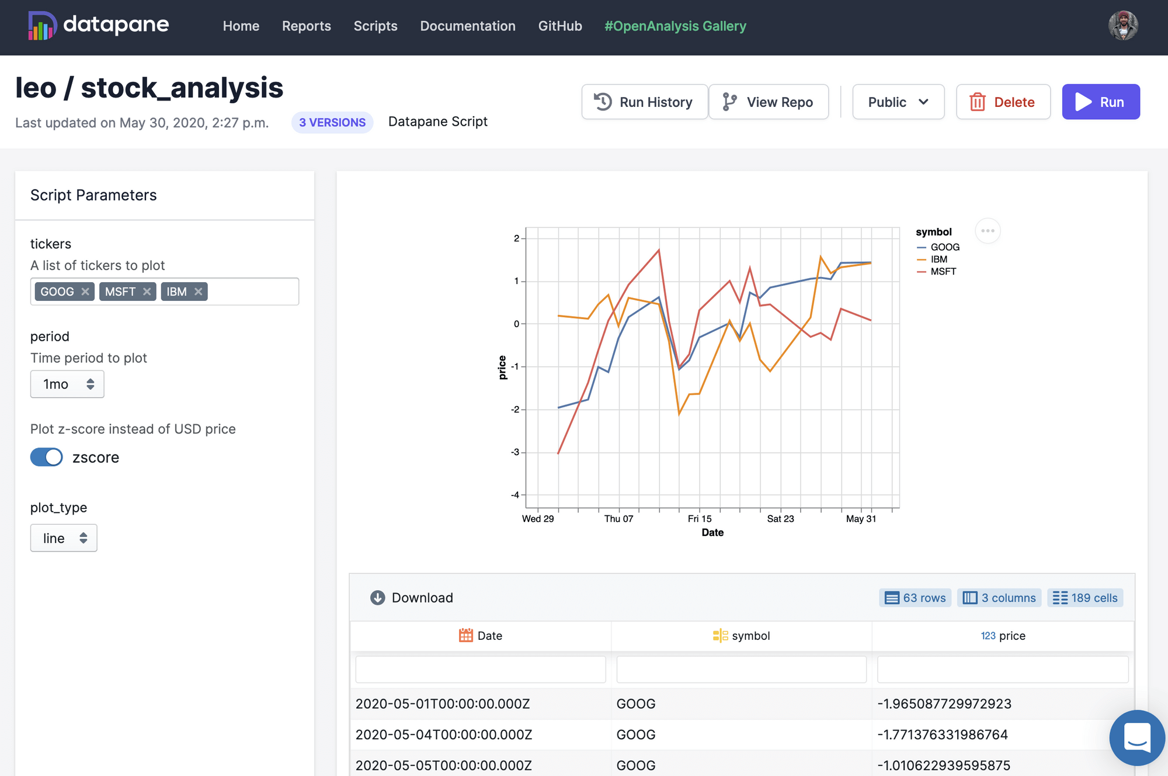This screenshot has width=1168, height=776.
Task: Download the results dataset
Action: point(412,598)
